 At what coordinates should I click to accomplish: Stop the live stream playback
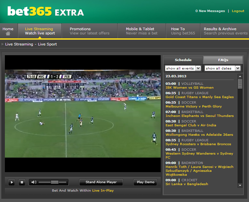(22, 182)
